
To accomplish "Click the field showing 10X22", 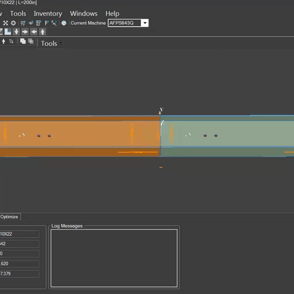I will (20, 234).
